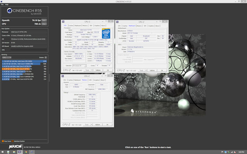Screen dimensions: 247x154
Task: Open About tab in CPU-Z Processor window
Action: 103,26
